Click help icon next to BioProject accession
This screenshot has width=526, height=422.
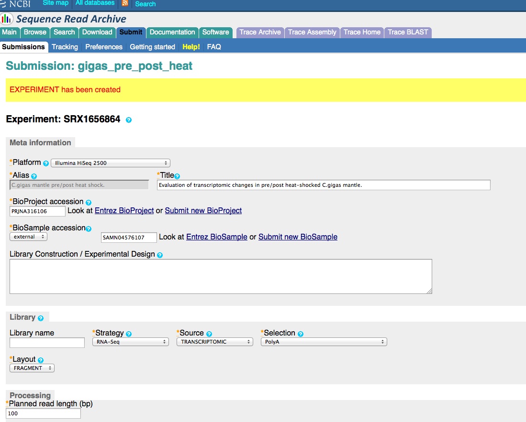pos(89,203)
